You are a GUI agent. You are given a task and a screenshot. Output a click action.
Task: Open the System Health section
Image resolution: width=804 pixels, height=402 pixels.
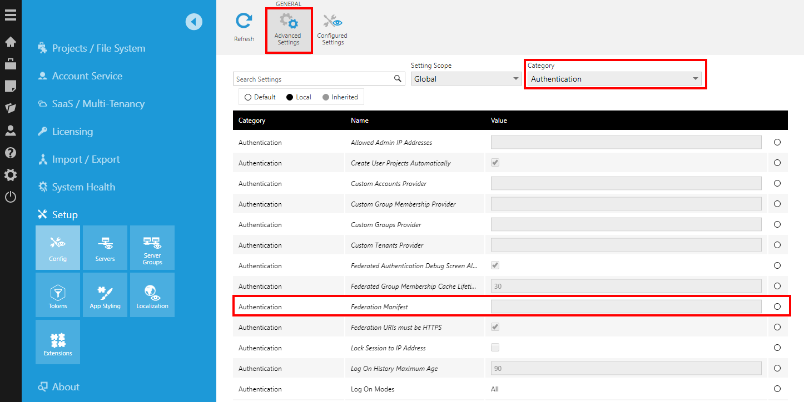pyautogui.click(x=83, y=187)
